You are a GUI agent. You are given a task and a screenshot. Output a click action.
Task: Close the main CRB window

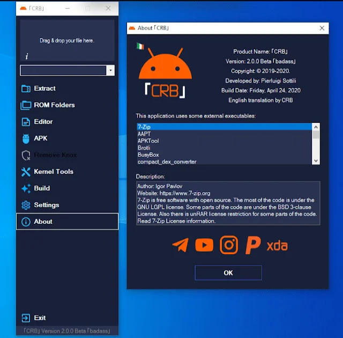tap(108, 9)
